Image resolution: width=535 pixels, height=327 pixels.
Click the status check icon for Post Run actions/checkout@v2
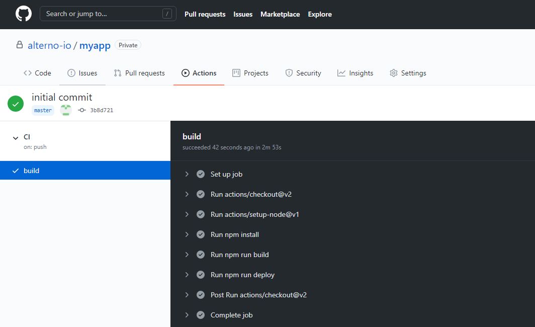[201, 295]
